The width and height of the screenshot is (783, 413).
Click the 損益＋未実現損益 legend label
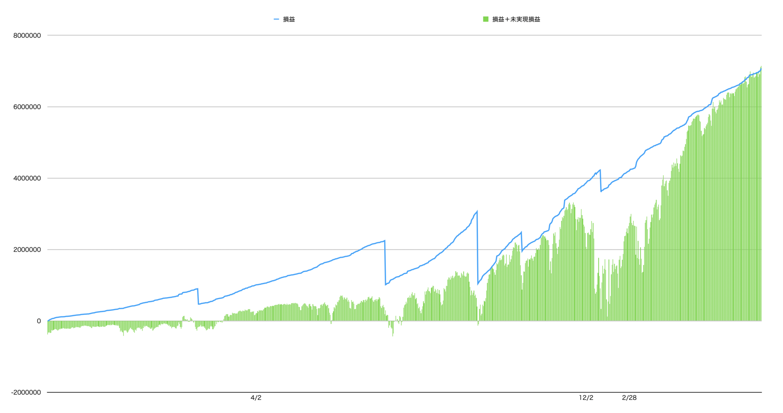point(516,19)
